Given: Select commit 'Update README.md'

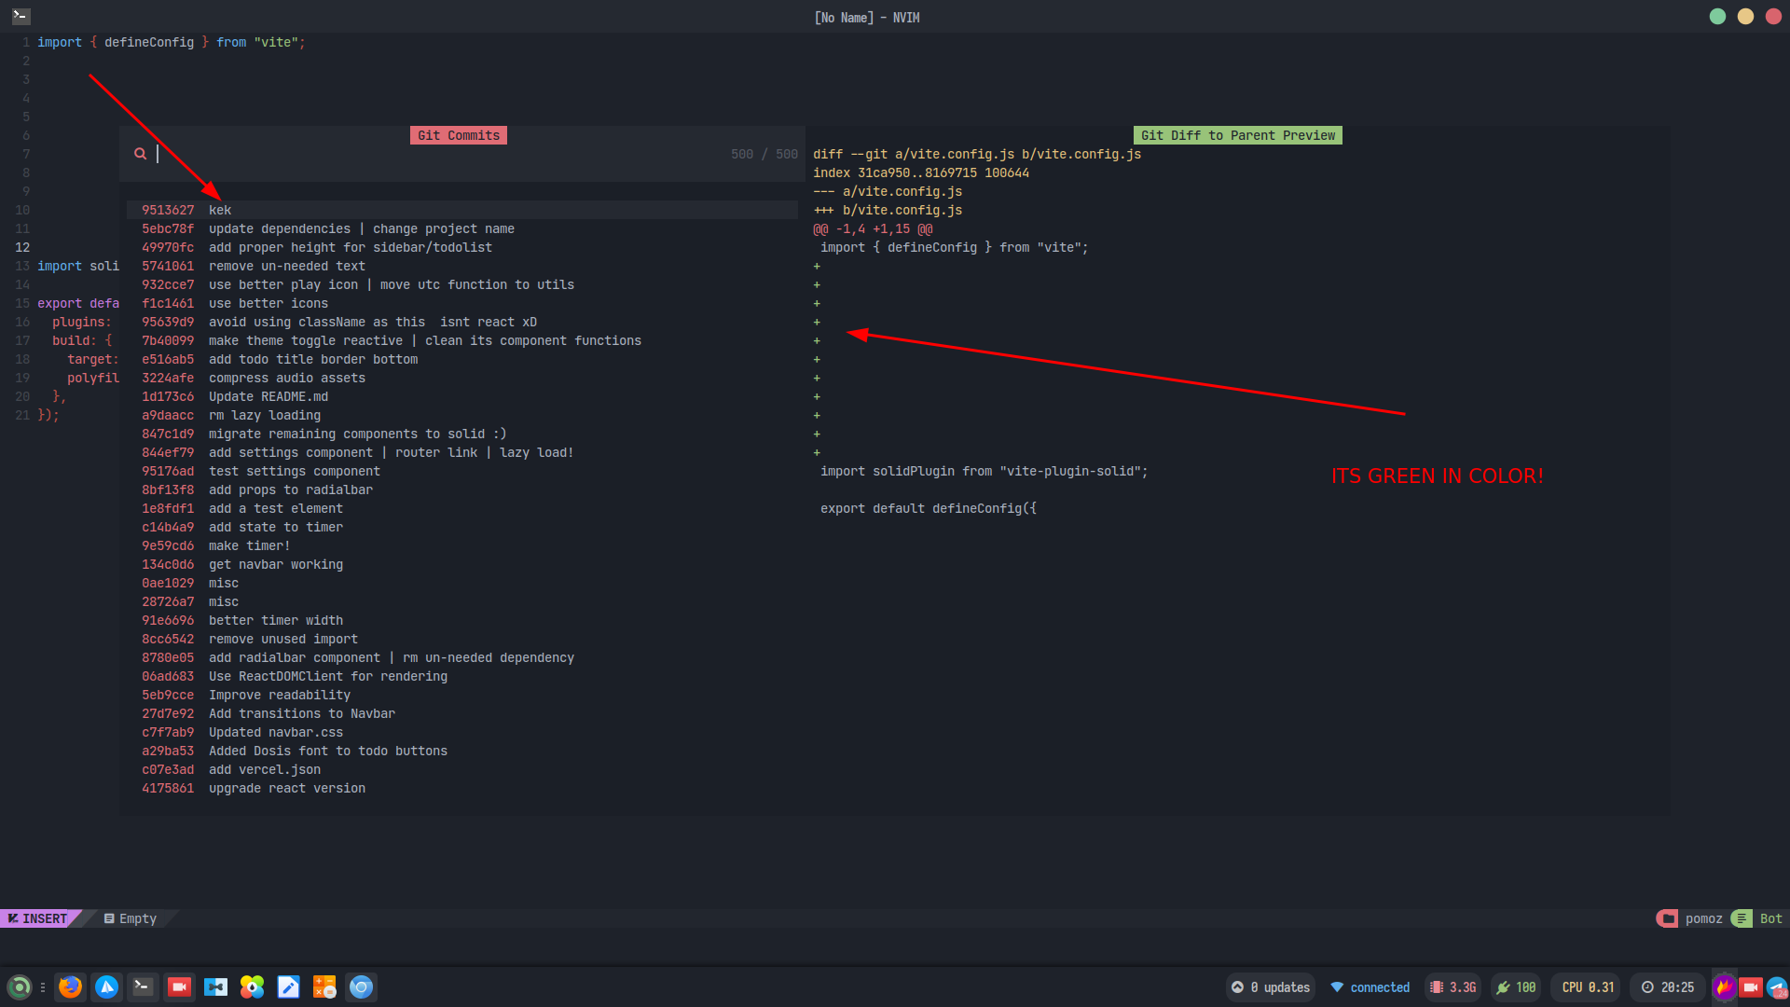Looking at the screenshot, I should coord(461,396).
